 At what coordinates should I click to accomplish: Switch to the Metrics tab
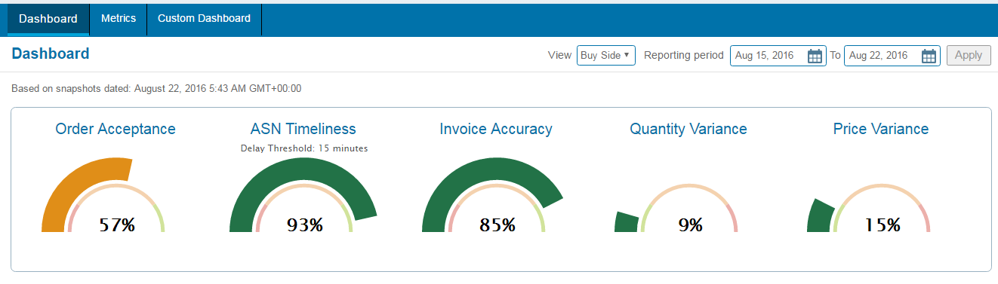coord(119,19)
